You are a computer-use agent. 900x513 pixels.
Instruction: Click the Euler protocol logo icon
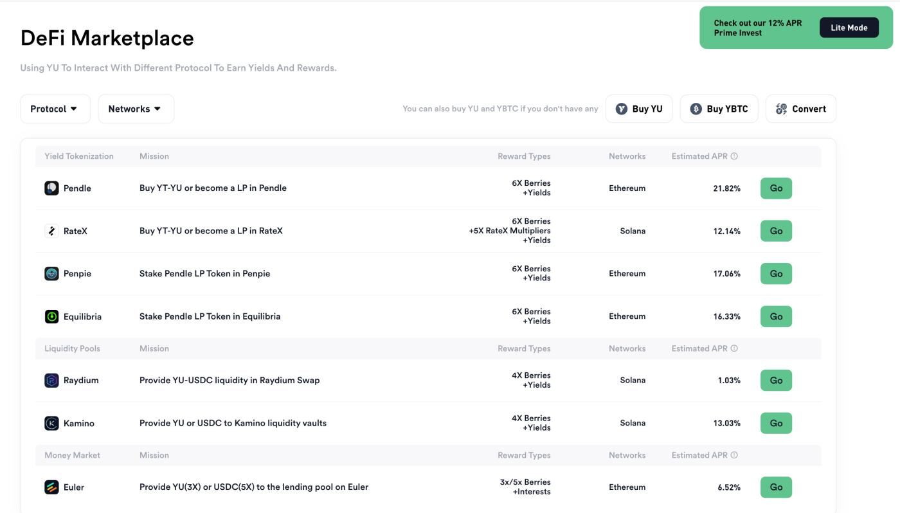click(51, 487)
